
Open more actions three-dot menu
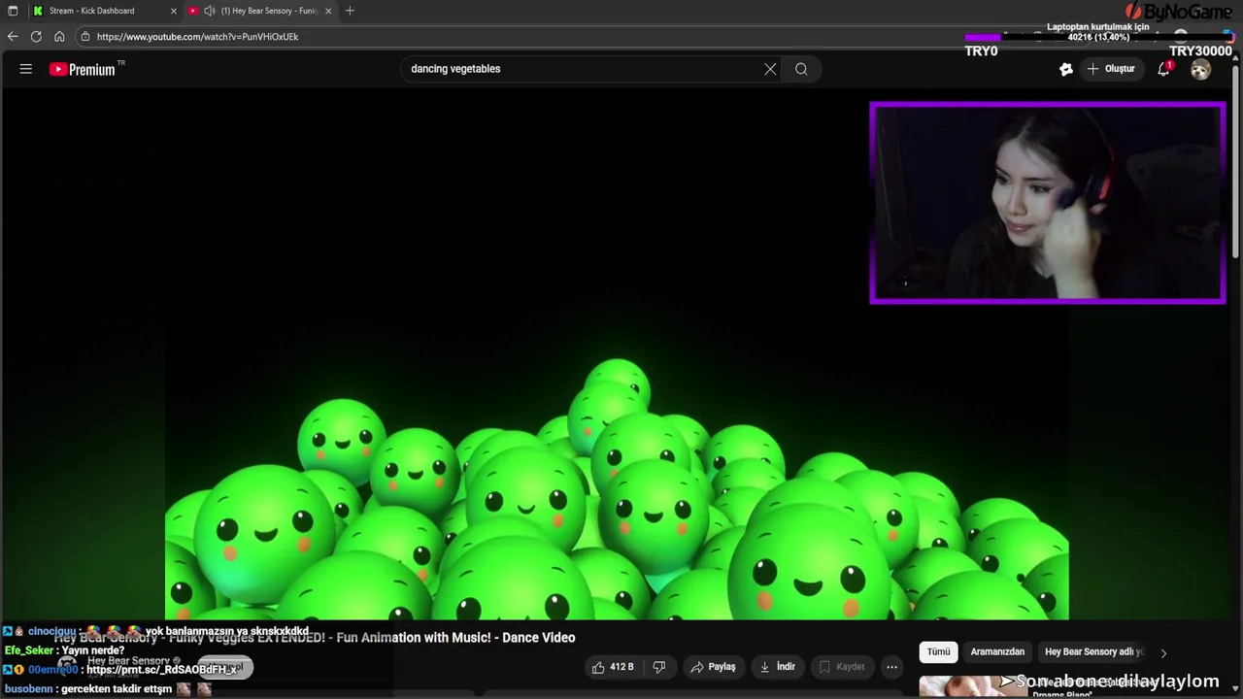click(x=891, y=667)
